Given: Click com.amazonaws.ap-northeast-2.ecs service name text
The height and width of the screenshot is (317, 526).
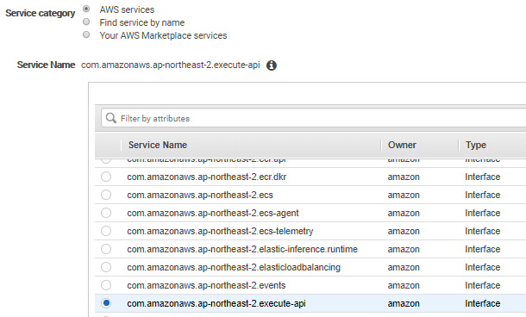Looking at the screenshot, I should click(x=200, y=195).
